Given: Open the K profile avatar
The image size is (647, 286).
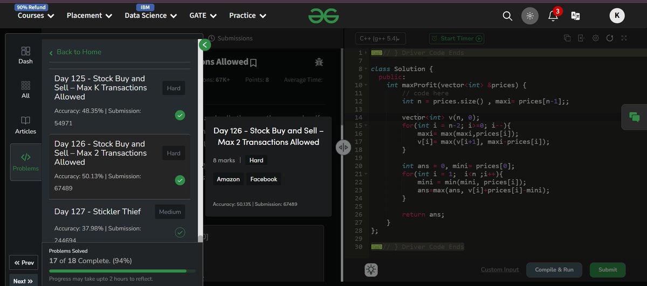Looking at the screenshot, I should (x=617, y=16).
